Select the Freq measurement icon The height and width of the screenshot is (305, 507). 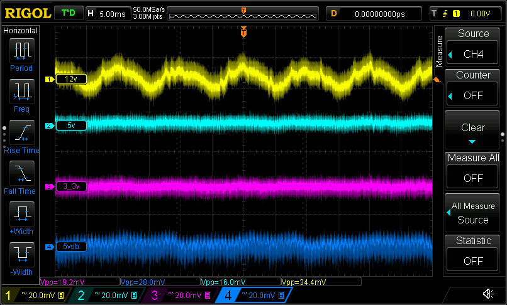coord(21,93)
